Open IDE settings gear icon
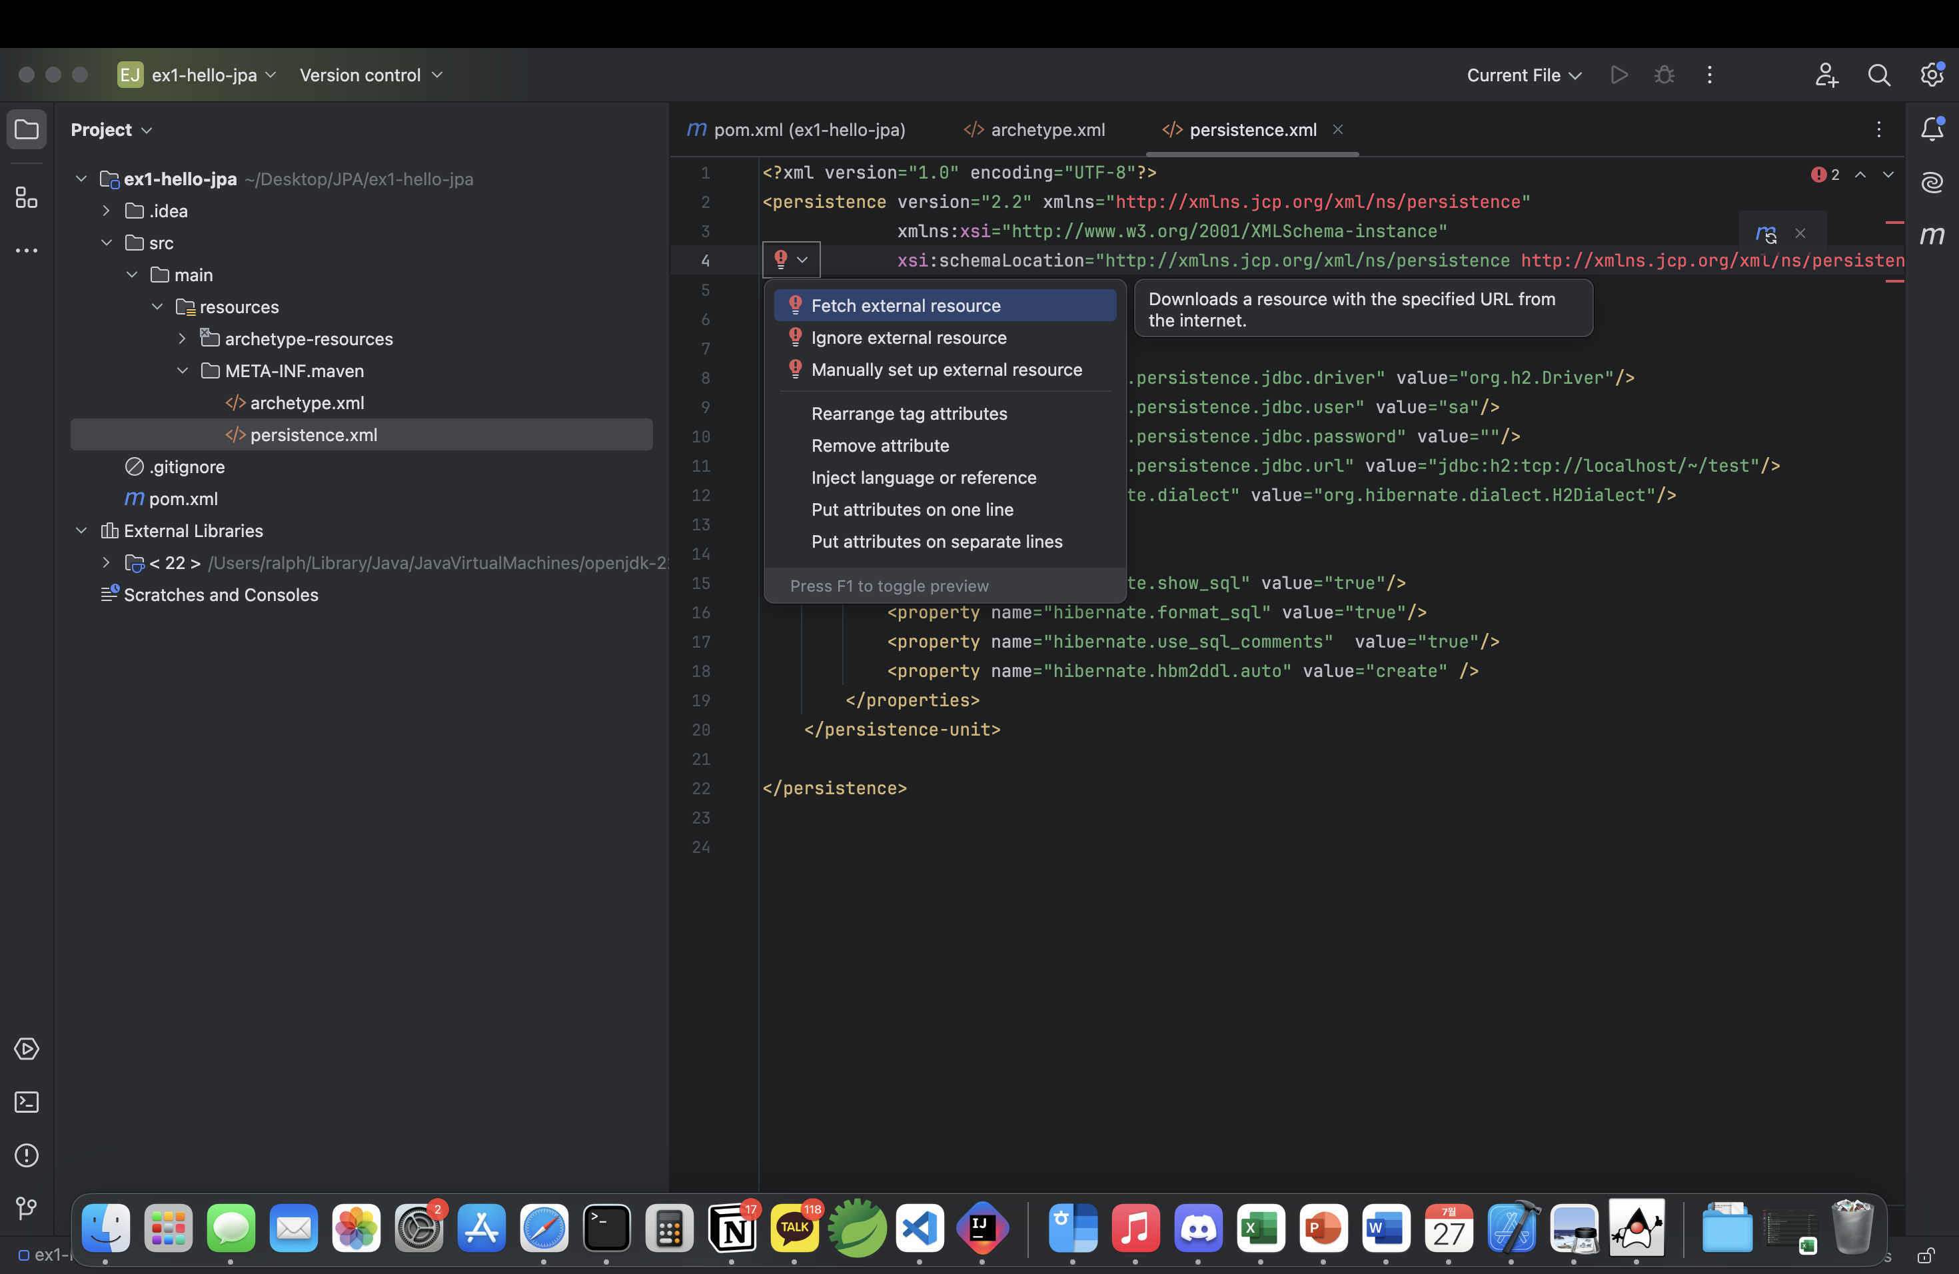 pyautogui.click(x=1932, y=75)
